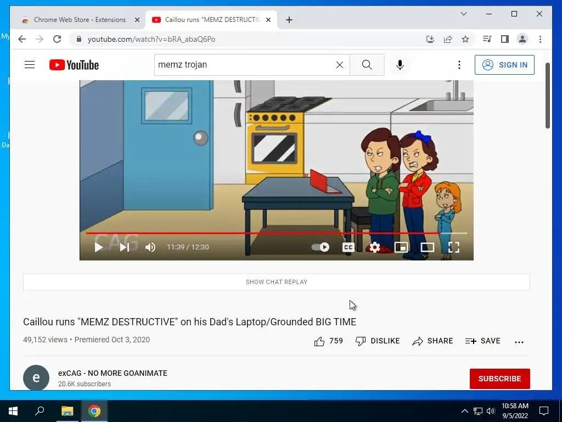This screenshot has height=422, width=562.
Task: Click the 20.6K subscribers text
Action: coord(85,384)
